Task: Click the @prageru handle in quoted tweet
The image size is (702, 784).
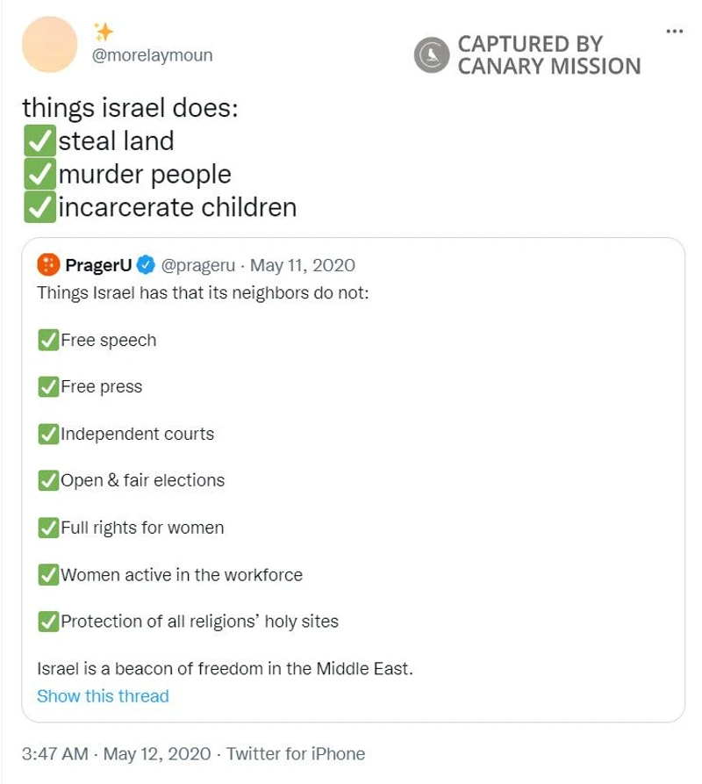Action: point(197,265)
